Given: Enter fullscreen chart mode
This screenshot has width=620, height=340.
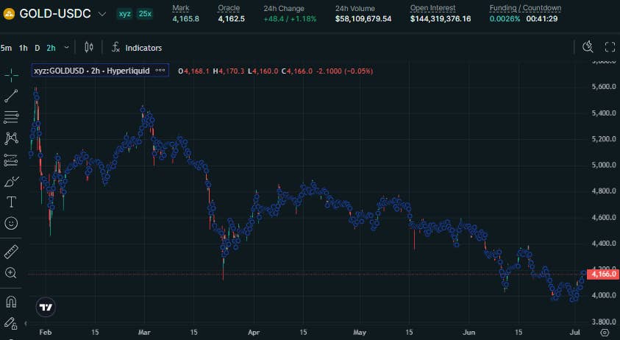Looking at the screenshot, I should click(x=610, y=47).
